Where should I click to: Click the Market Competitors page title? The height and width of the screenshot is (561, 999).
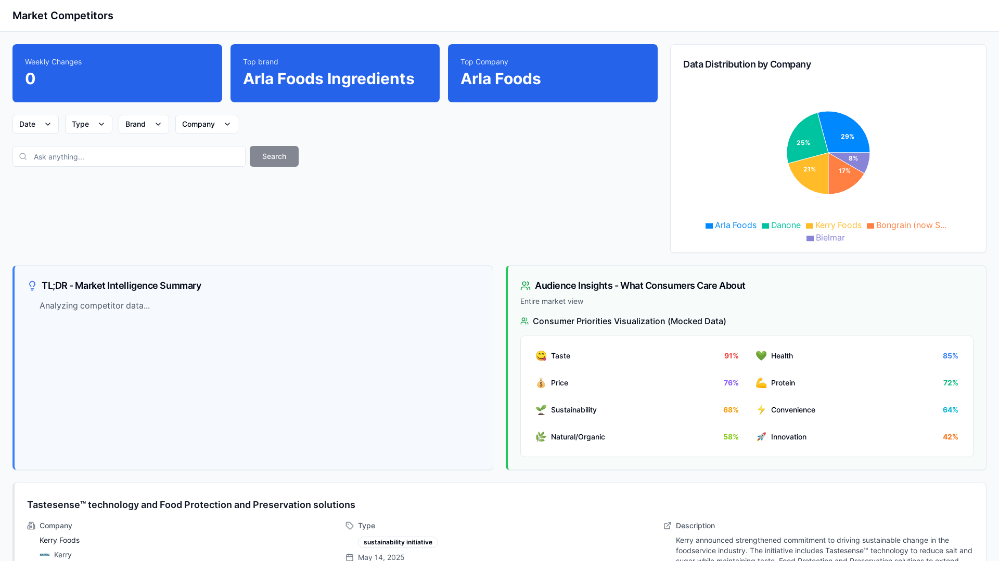[x=63, y=16]
